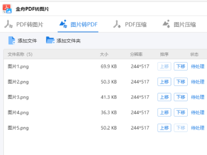Move 图片3.png down with 下移
This screenshot has width=207, height=155.
tap(181, 97)
